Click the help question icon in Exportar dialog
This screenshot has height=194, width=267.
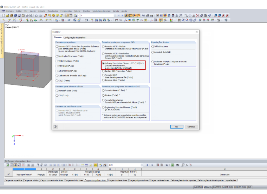pyautogui.click(x=56, y=127)
